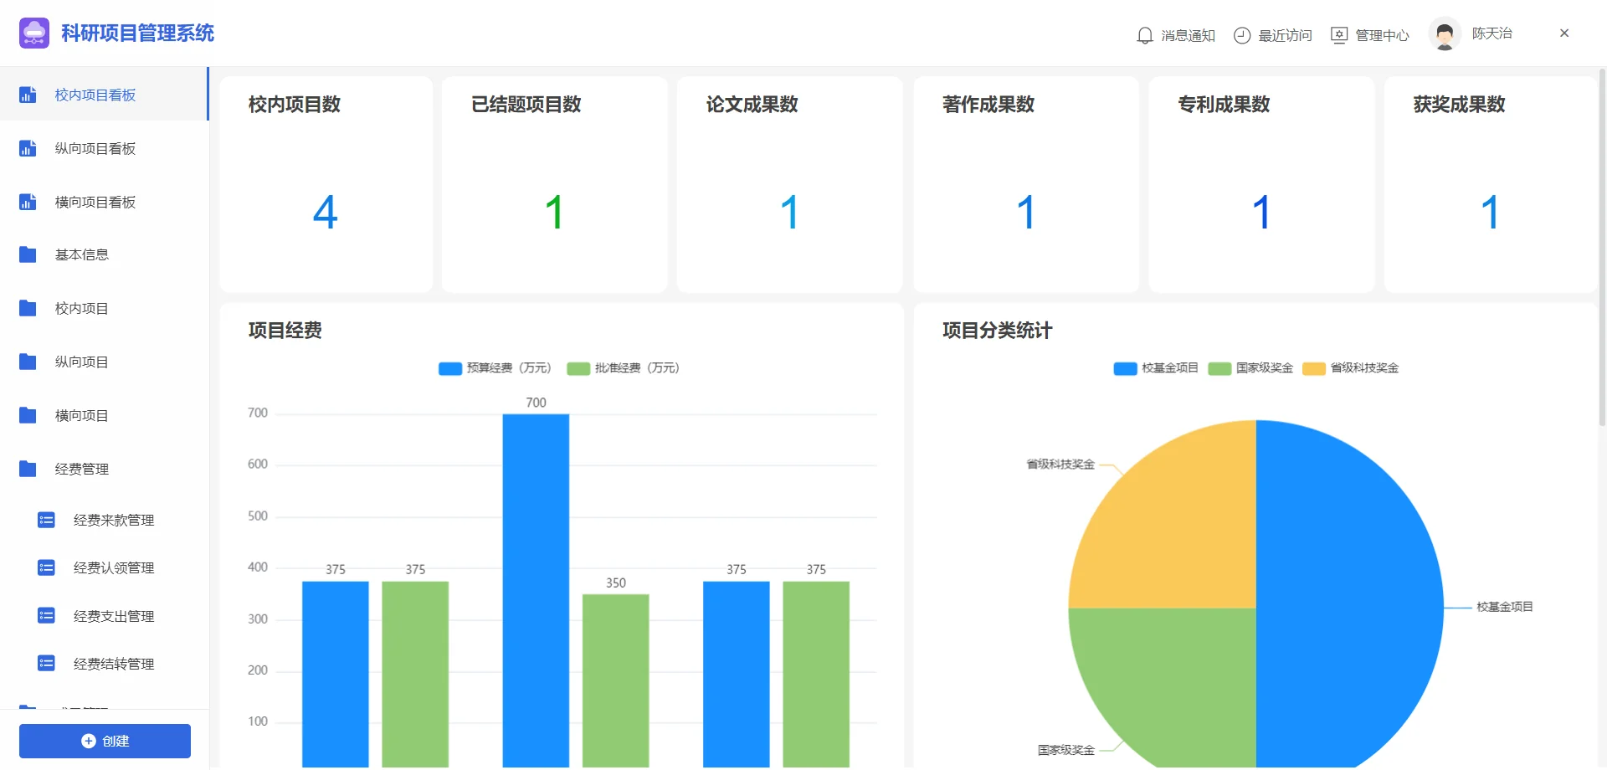Toggle 国家级奖金 legend in pie chart
Image resolution: width=1607 pixels, height=770 pixels.
(1250, 368)
